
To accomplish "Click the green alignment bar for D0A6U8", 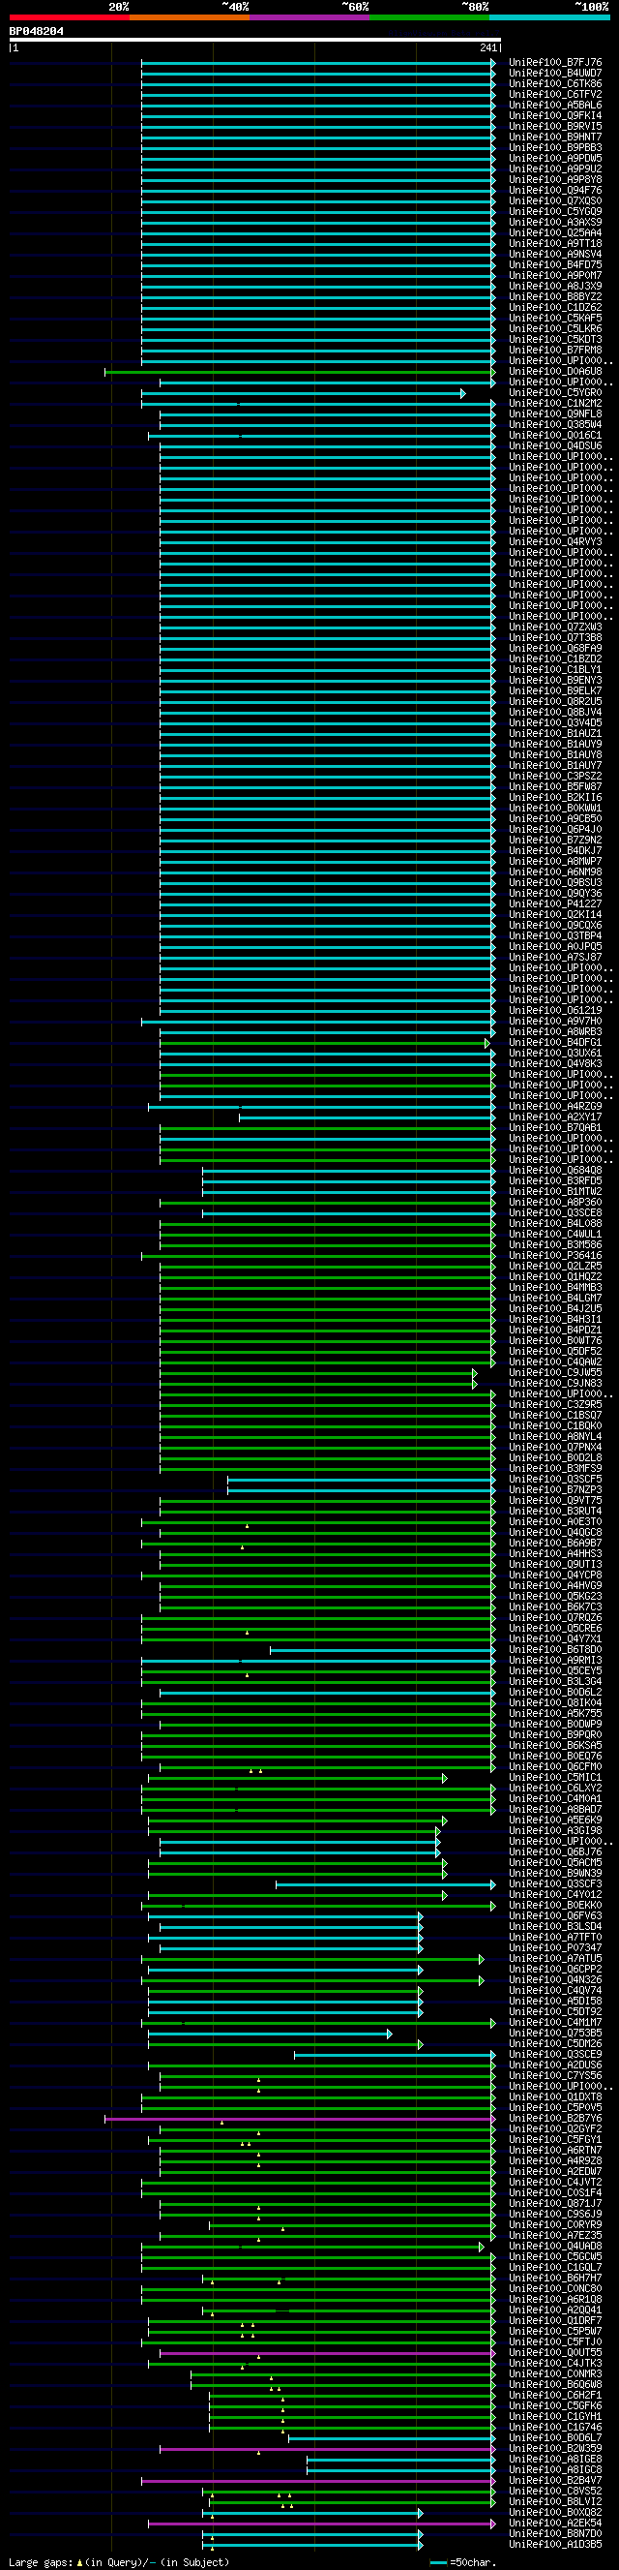I will [x=299, y=372].
